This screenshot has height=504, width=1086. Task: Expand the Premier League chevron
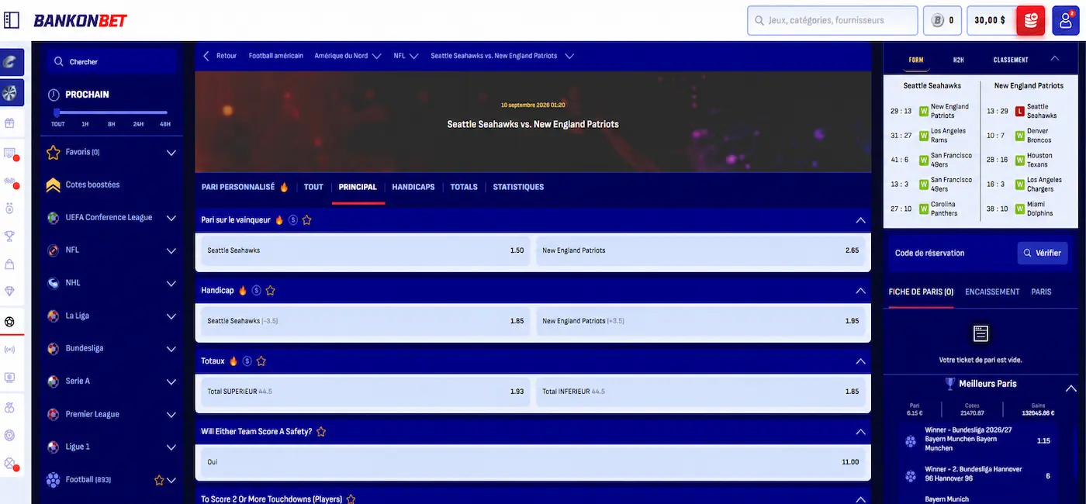171,415
